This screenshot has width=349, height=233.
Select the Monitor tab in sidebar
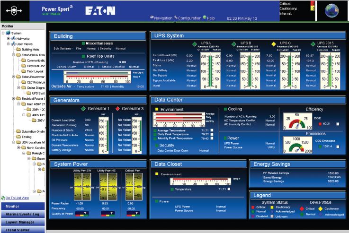click(x=23, y=206)
